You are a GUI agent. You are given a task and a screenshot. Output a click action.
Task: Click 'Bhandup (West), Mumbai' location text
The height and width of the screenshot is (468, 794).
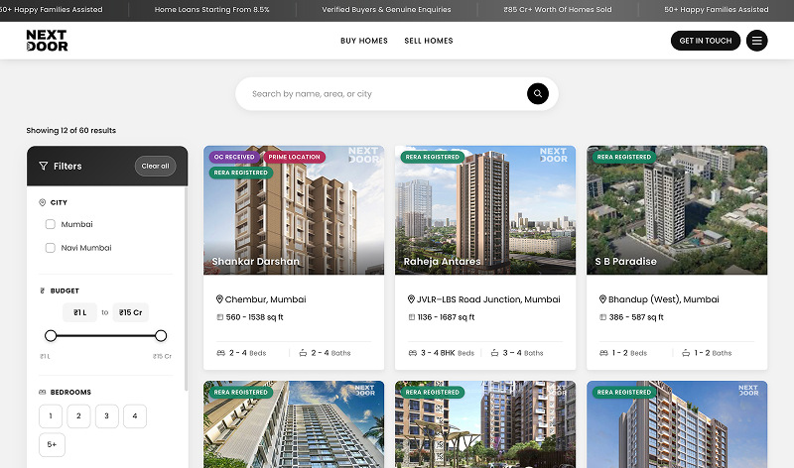(x=663, y=299)
